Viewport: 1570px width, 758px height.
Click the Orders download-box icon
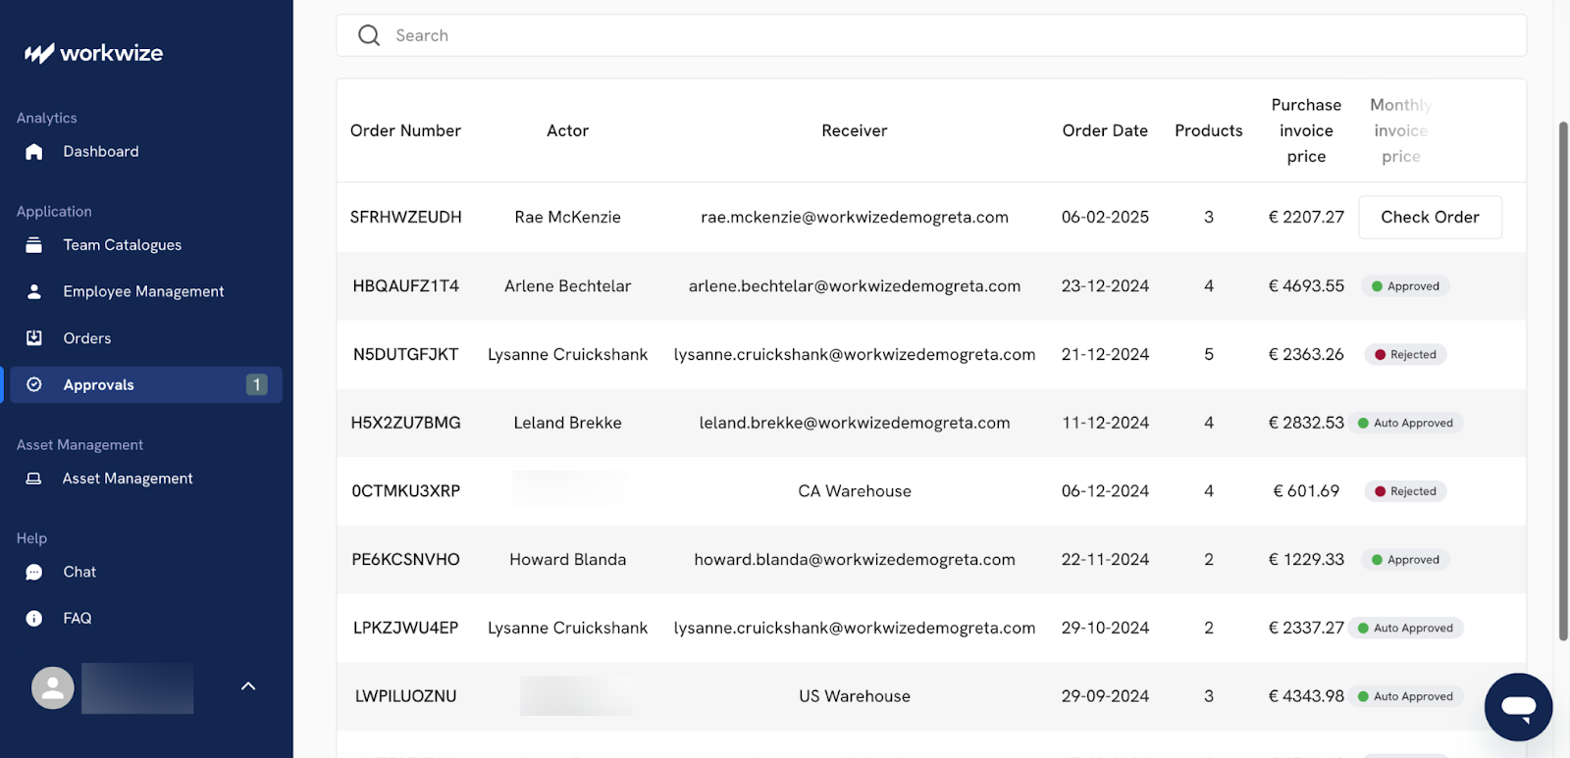[x=34, y=338]
